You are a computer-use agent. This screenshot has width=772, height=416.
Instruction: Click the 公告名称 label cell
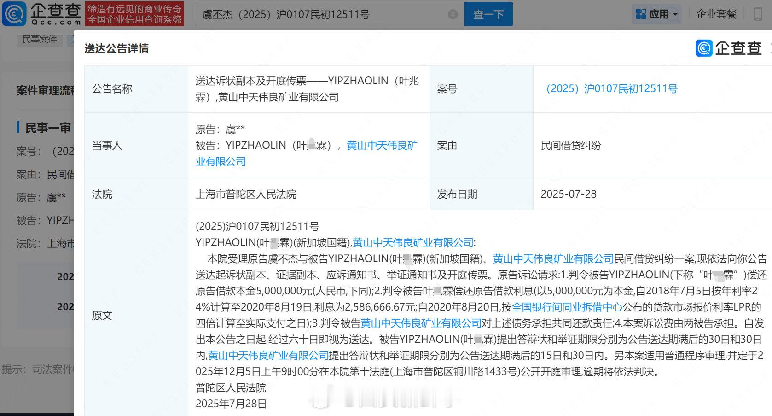136,89
